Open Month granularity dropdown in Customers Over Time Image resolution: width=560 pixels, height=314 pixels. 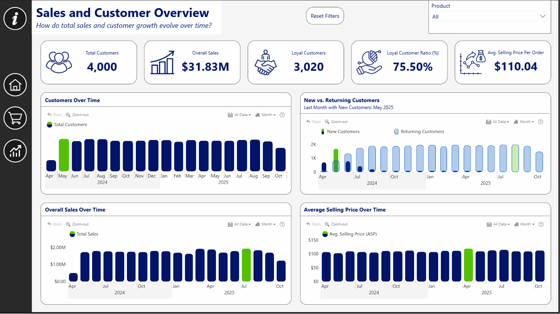[x=265, y=115]
